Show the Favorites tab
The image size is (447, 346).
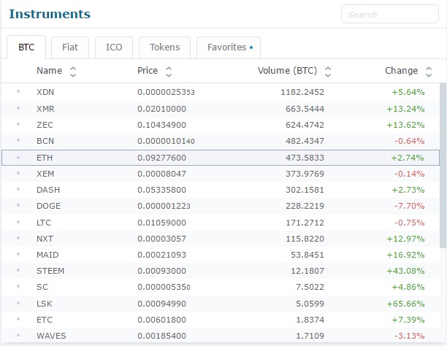[229, 47]
